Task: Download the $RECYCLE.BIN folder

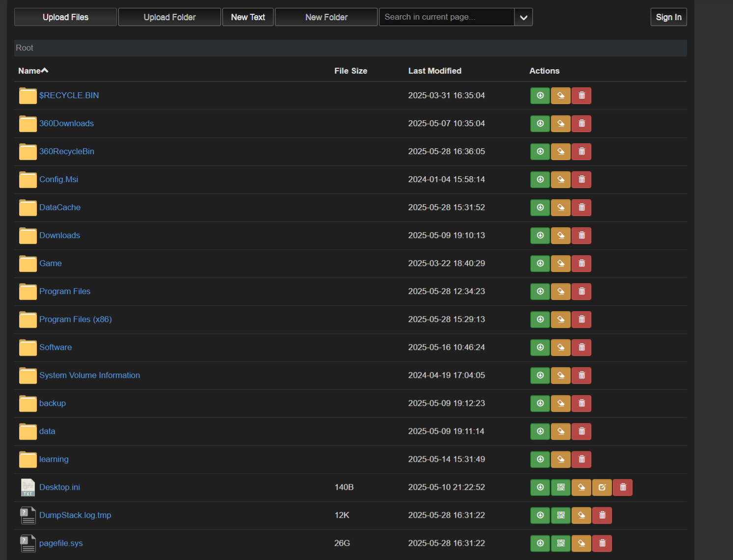Action: click(540, 96)
